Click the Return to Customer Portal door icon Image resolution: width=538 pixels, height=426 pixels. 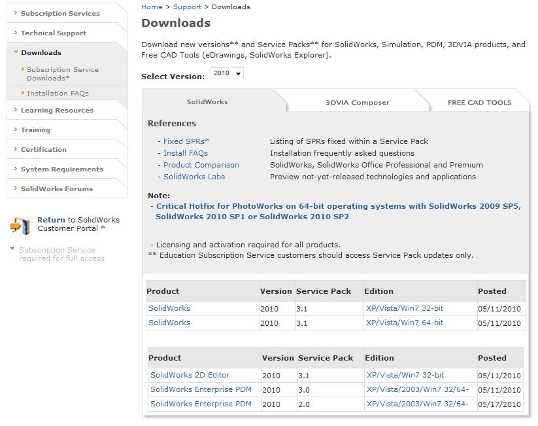[x=20, y=226]
